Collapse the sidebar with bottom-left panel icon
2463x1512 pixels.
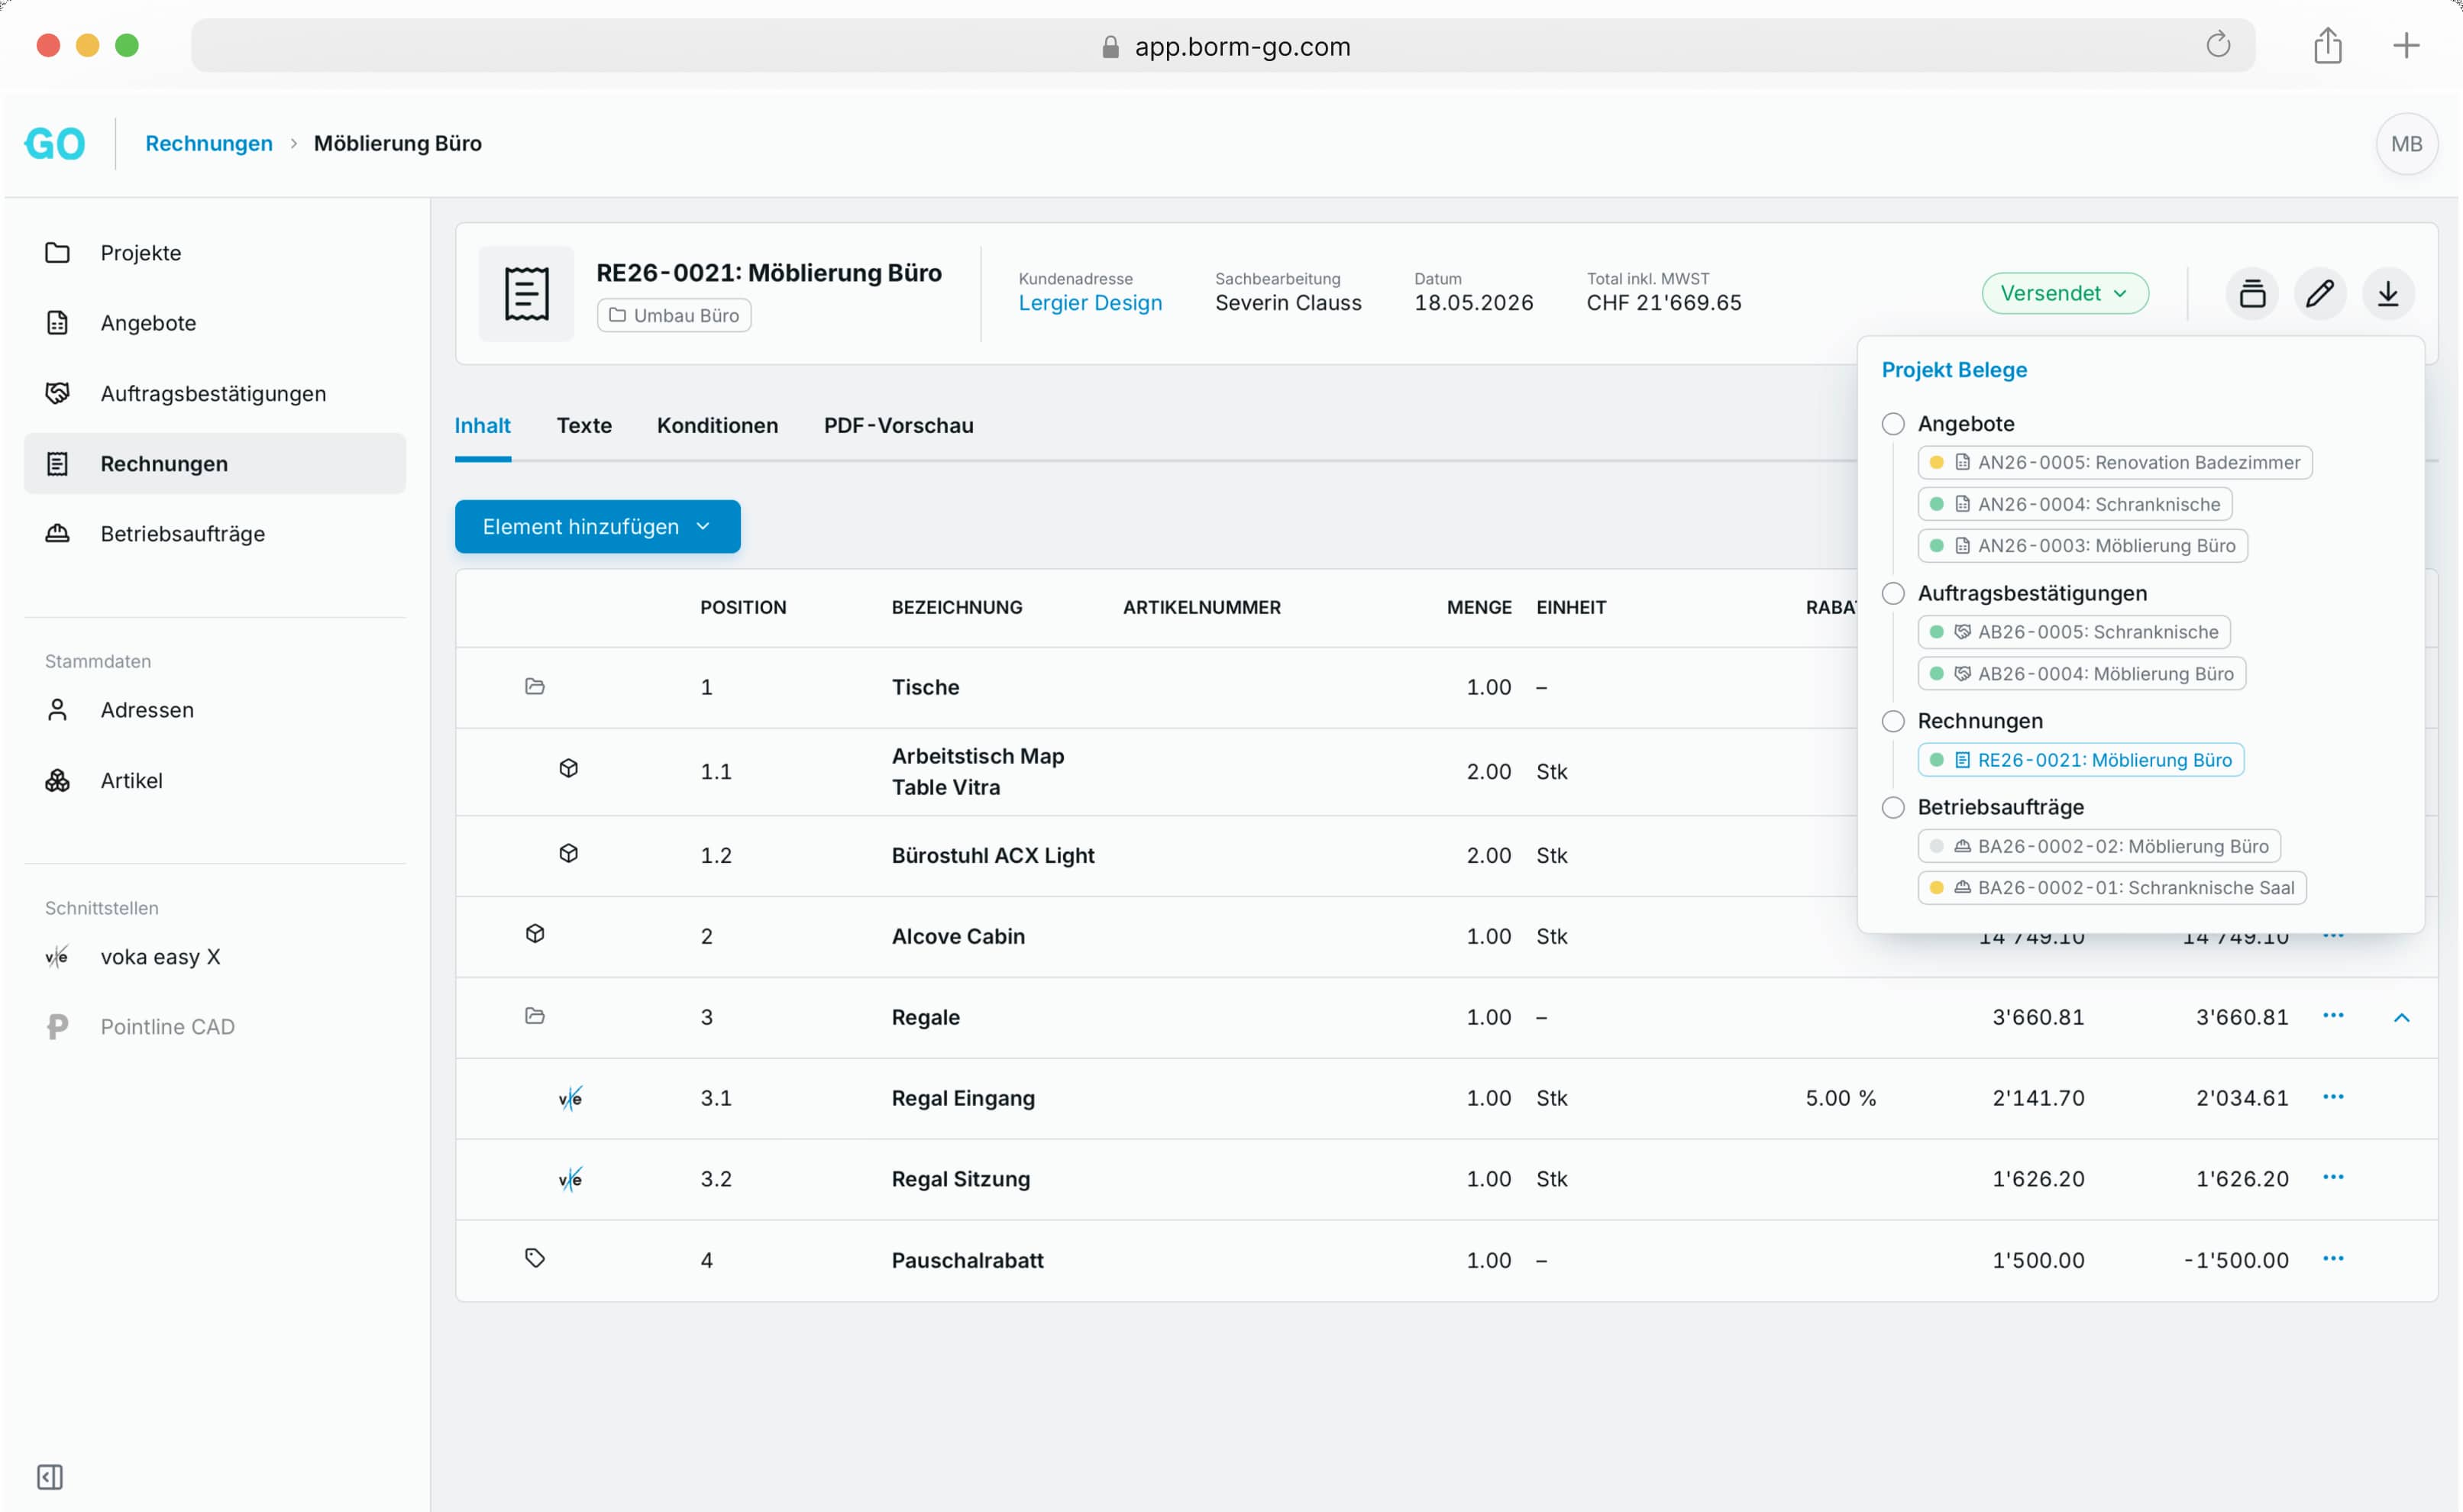(50, 1476)
